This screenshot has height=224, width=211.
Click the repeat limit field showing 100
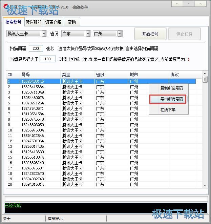point(47,59)
